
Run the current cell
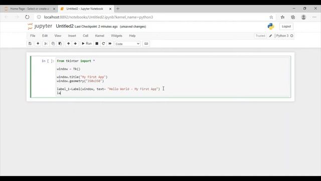[x=87, y=44]
